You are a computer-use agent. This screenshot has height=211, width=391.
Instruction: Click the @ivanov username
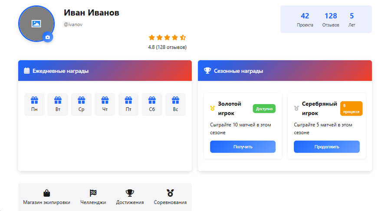click(73, 24)
